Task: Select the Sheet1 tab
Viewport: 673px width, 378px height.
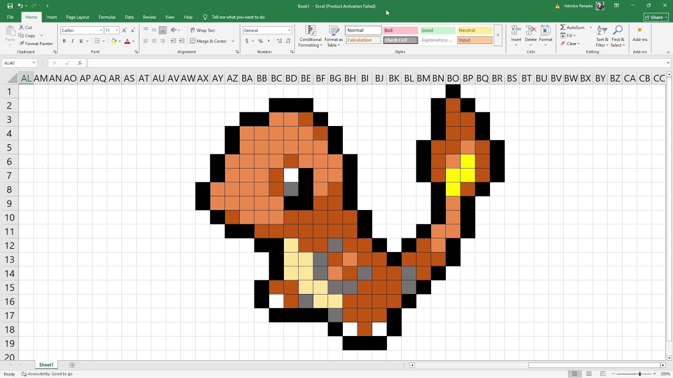Action: point(46,365)
